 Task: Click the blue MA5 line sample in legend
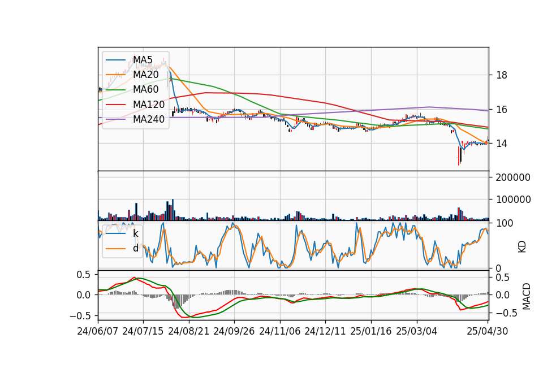[x=115, y=60]
